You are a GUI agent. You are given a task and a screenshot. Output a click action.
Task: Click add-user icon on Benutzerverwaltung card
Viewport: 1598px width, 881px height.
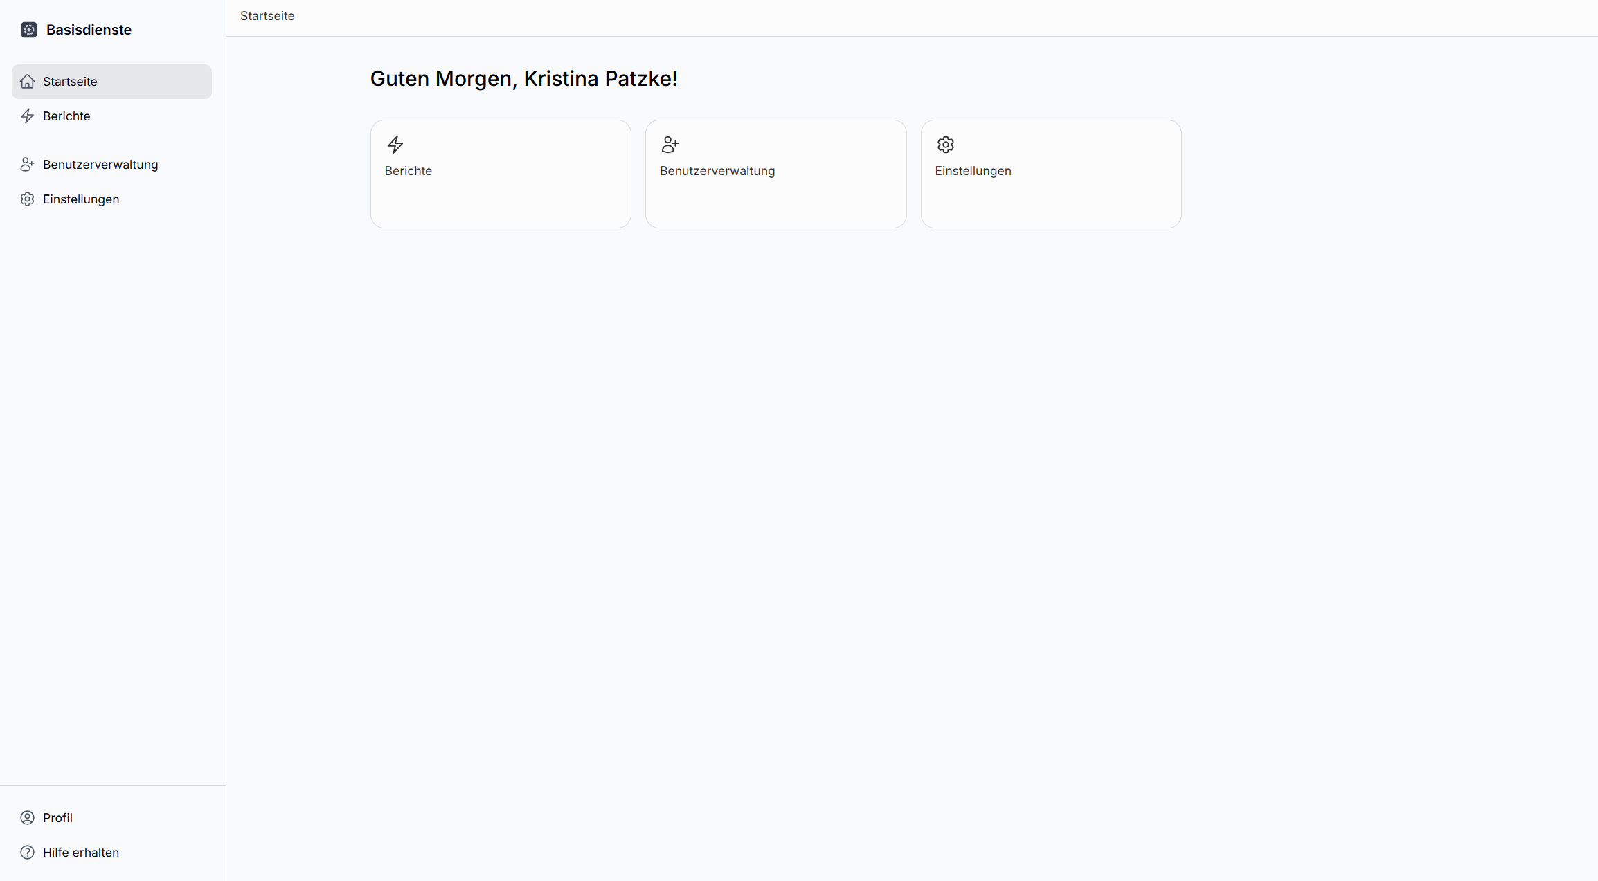(x=670, y=145)
